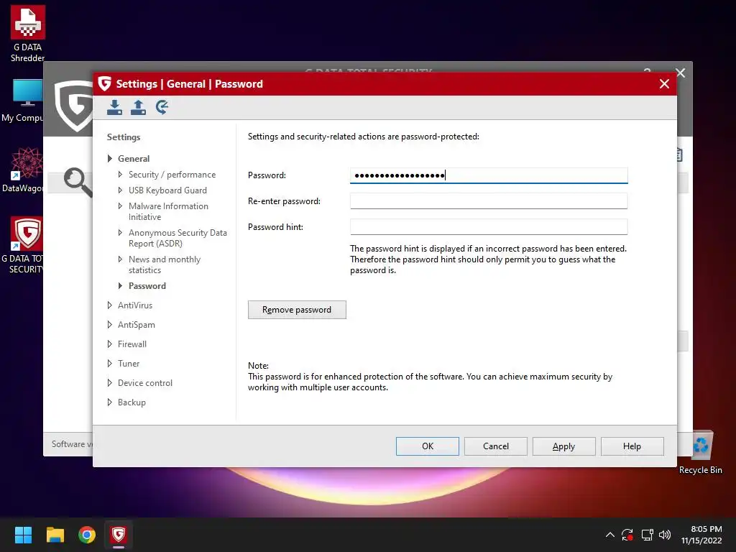Screen dimensions: 736x552
Task: Click the G DATA shield logo in dialog title
Action: [104, 83]
